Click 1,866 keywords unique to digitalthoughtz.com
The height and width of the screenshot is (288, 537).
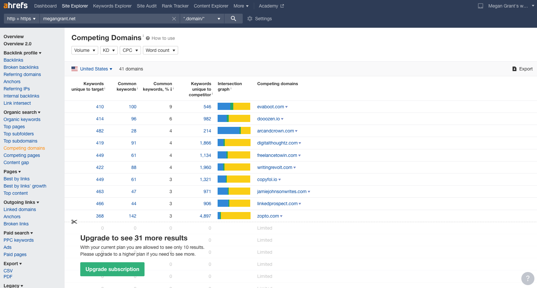point(206,143)
